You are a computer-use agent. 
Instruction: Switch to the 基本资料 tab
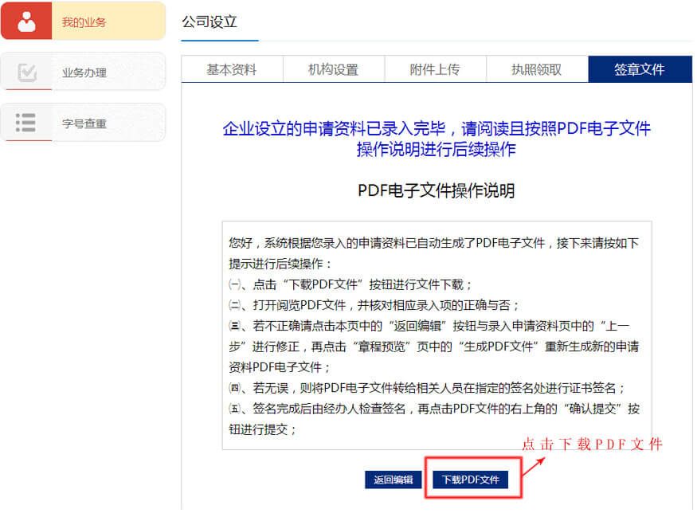tap(233, 69)
